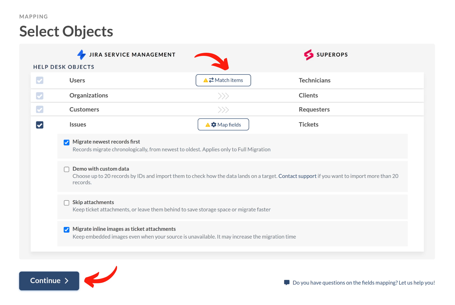Enable Demo with custom data option
The width and height of the screenshot is (455, 305).
[67, 169]
